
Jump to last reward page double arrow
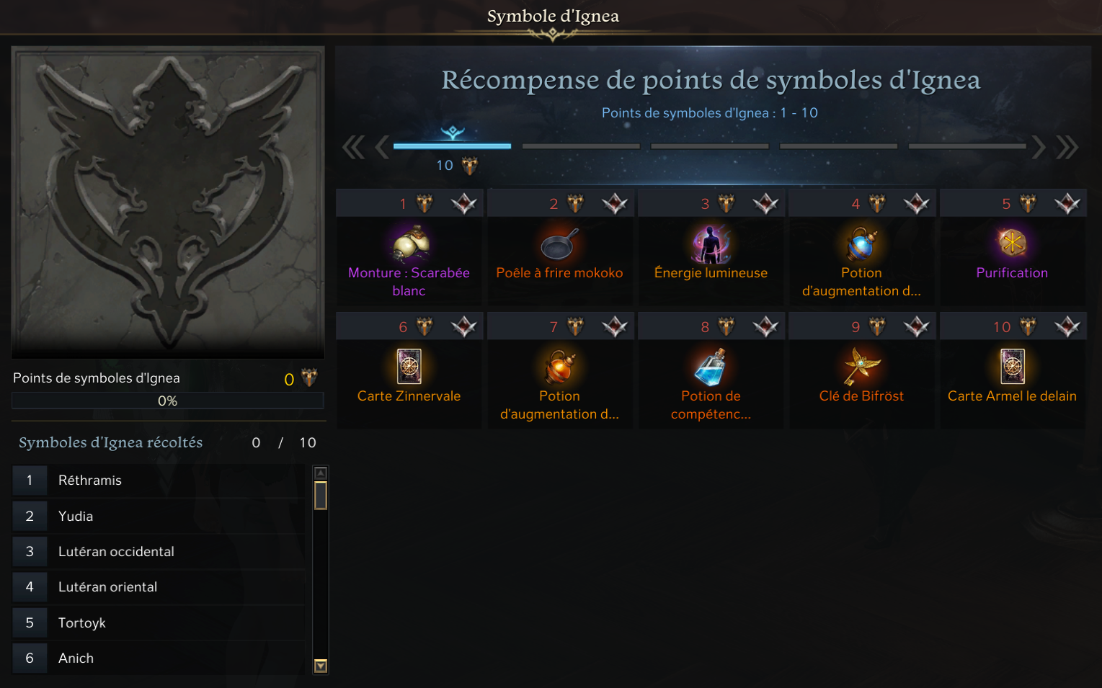pyautogui.click(x=1067, y=147)
